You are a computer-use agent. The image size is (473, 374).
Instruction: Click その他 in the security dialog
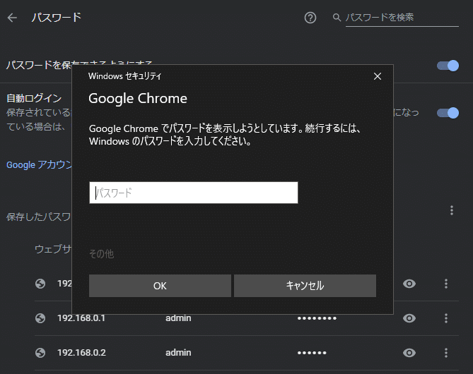pyautogui.click(x=101, y=254)
